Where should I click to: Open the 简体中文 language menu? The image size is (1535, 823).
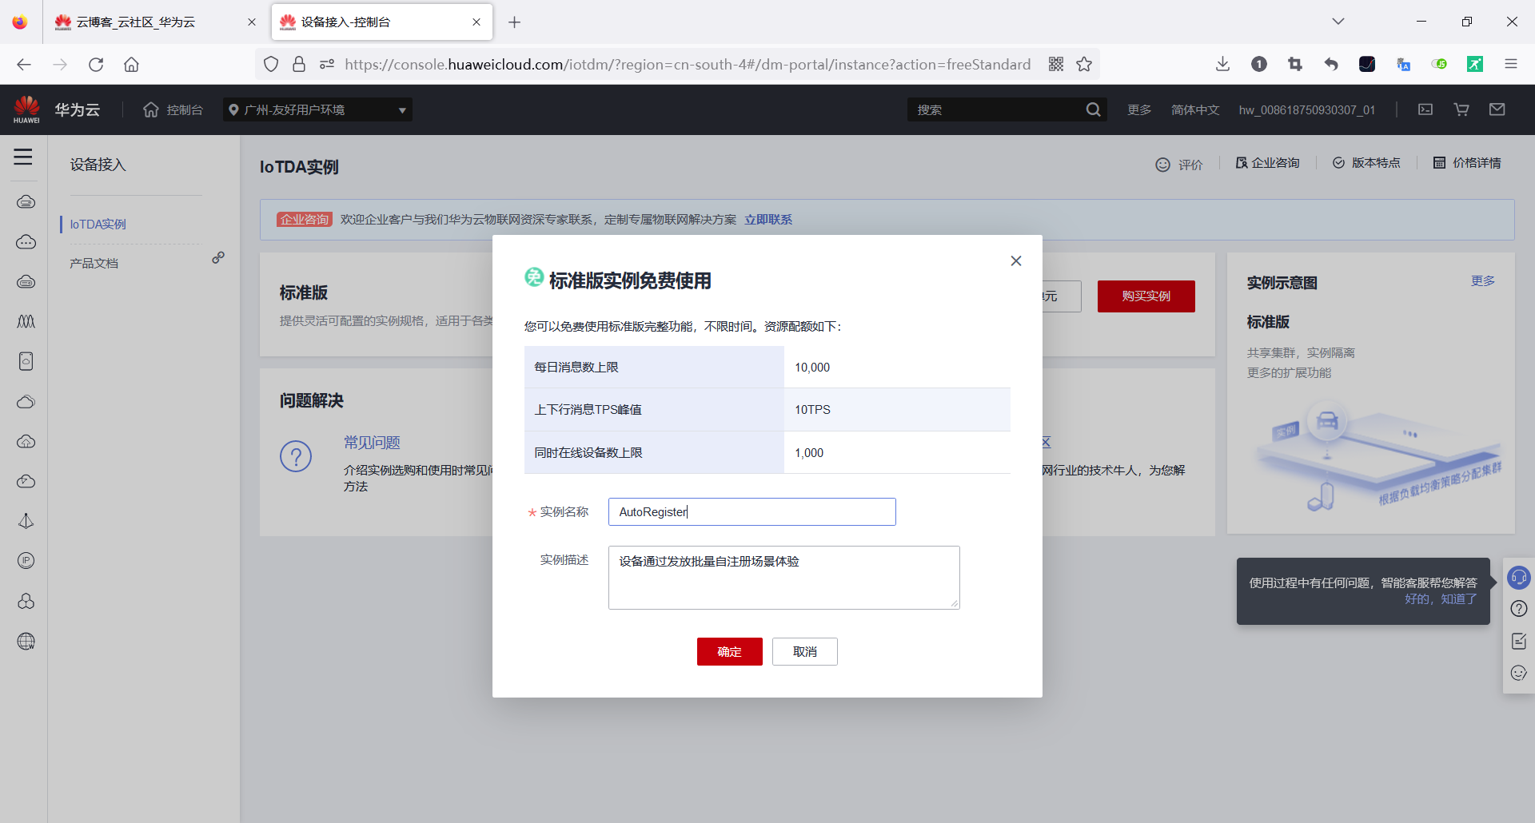[x=1194, y=109]
